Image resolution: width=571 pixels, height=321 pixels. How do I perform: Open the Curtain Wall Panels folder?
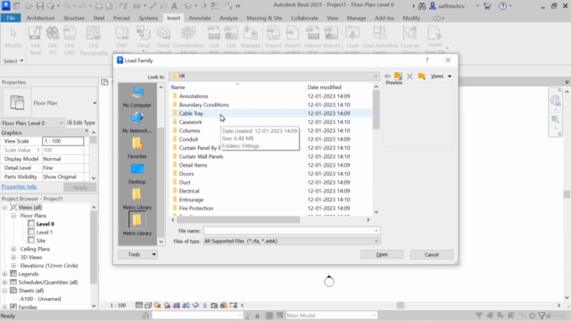(x=201, y=157)
